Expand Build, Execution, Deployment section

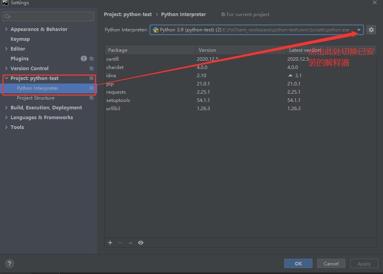click(x=6, y=108)
